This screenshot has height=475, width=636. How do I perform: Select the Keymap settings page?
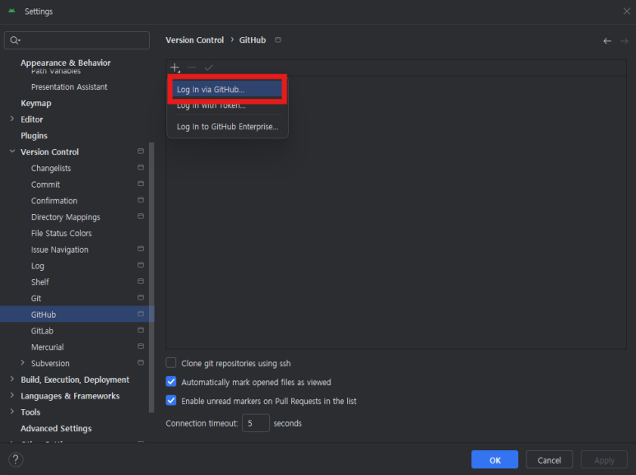[x=36, y=103]
